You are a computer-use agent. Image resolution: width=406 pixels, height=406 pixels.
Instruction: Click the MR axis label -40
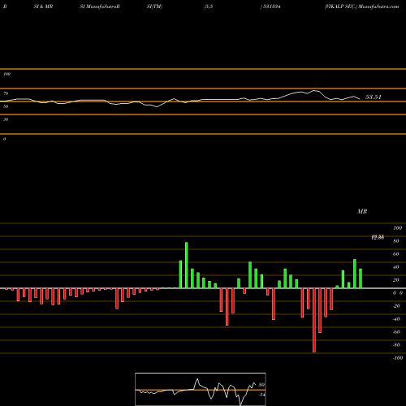click(396, 319)
